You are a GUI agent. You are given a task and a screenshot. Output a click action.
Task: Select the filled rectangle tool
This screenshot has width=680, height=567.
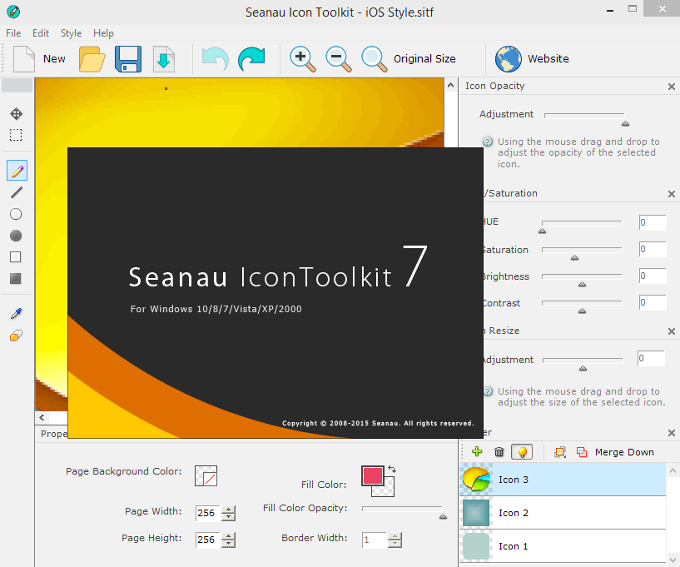(x=16, y=279)
